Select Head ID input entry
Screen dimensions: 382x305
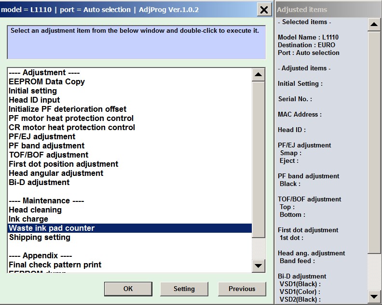coord(34,100)
